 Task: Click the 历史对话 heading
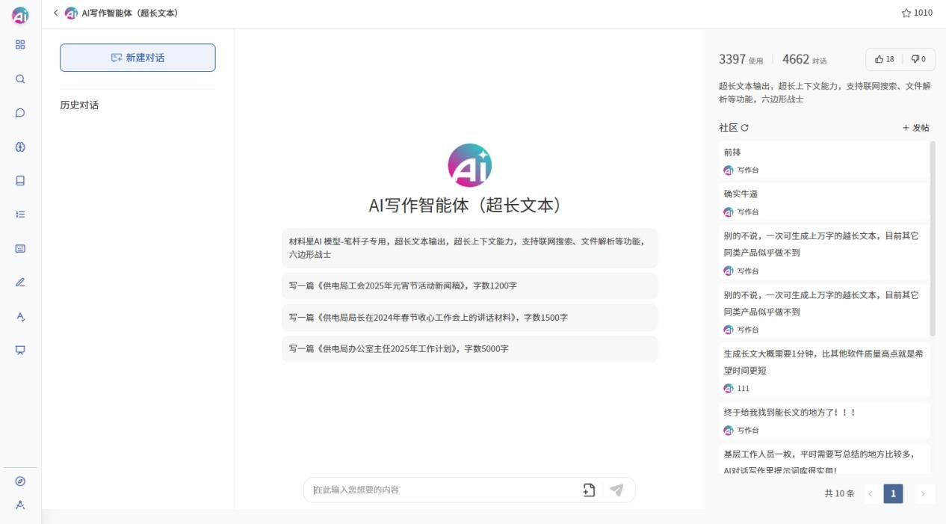click(79, 105)
